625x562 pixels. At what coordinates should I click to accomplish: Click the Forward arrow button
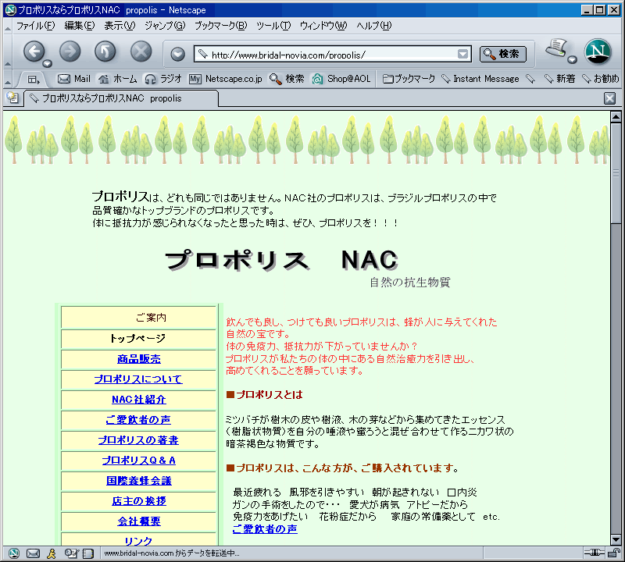pyautogui.click(x=70, y=52)
